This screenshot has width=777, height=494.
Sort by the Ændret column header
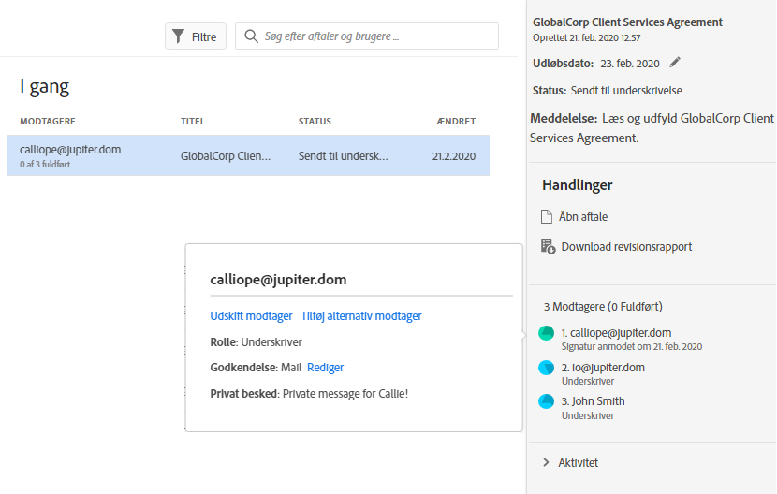point(456,122)
